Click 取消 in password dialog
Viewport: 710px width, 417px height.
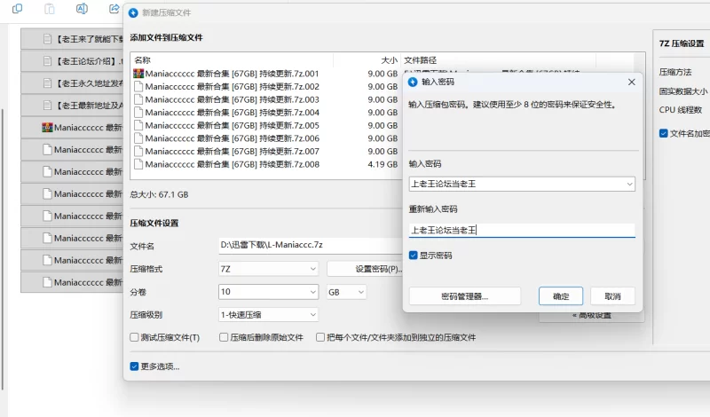tap(612, 296)
